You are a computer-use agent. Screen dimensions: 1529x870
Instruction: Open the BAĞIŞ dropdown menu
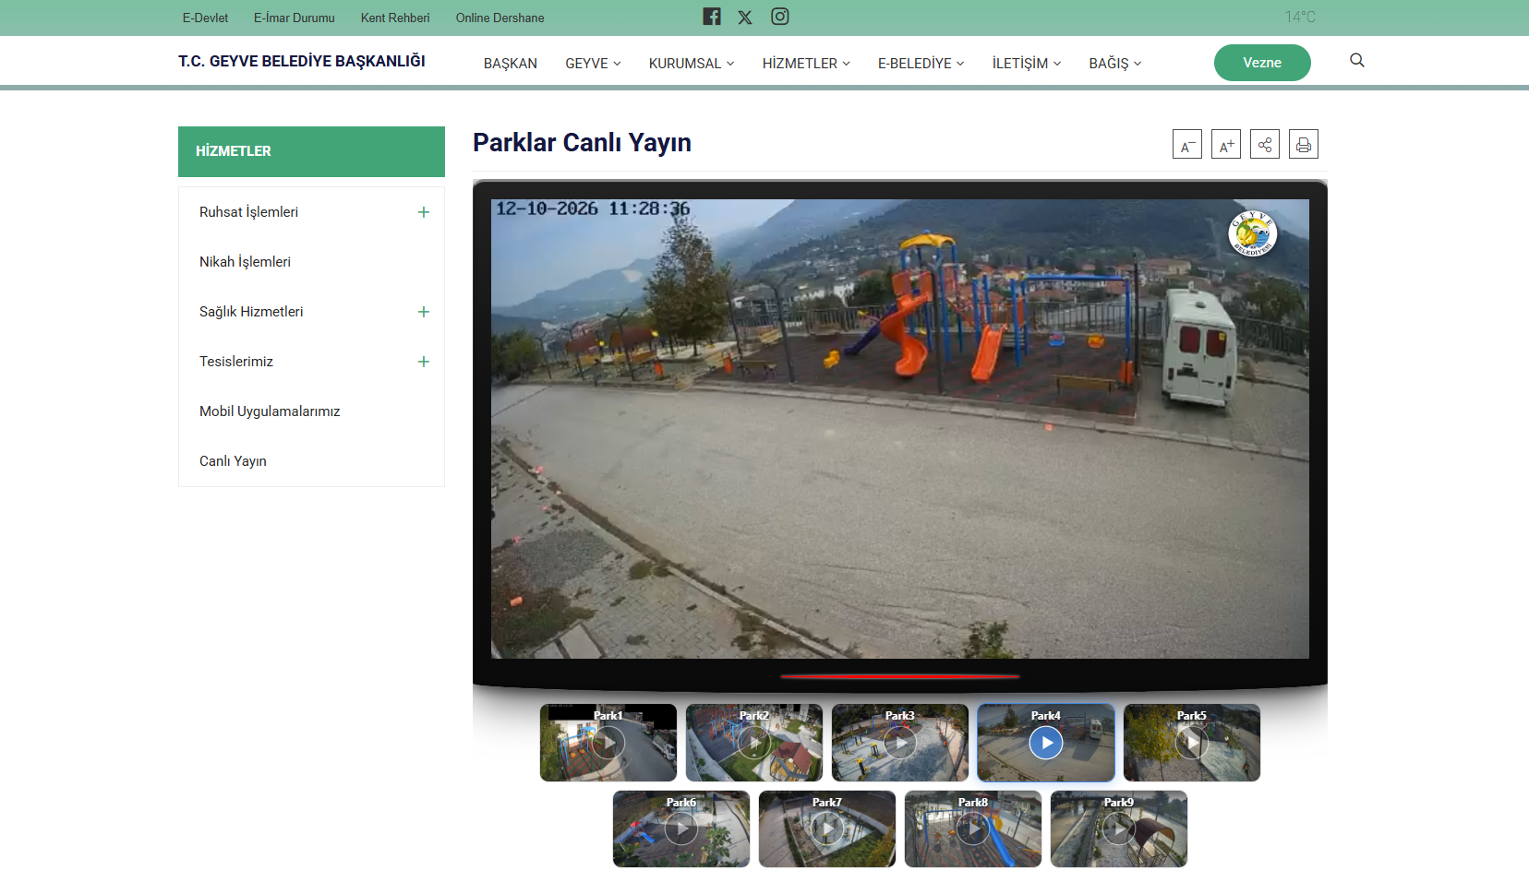[x=1115, y=63]
